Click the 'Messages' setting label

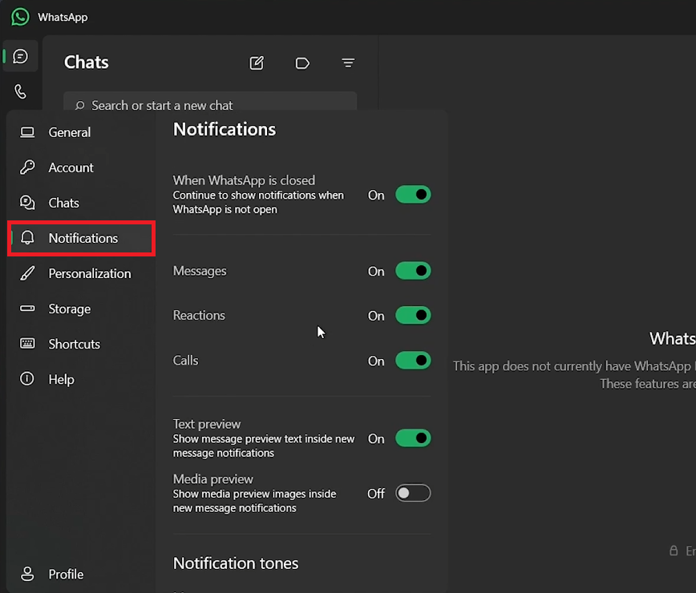click(200, 271)
